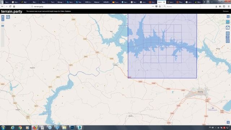Click the terrain.party site logo
The image size is (231, 130).
click(12, 11)
